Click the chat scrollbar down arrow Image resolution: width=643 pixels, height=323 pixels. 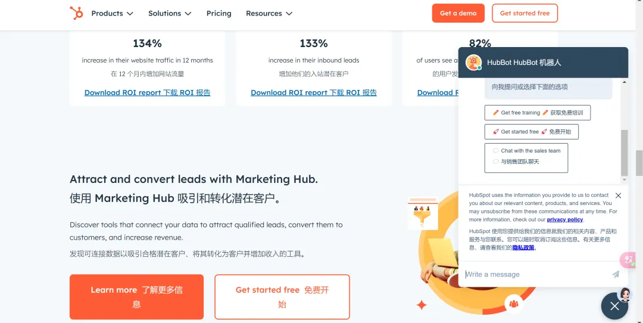click(624, 180)
